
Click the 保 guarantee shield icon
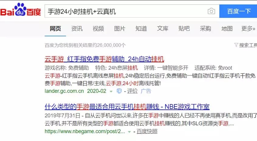(x=119, y=91)
